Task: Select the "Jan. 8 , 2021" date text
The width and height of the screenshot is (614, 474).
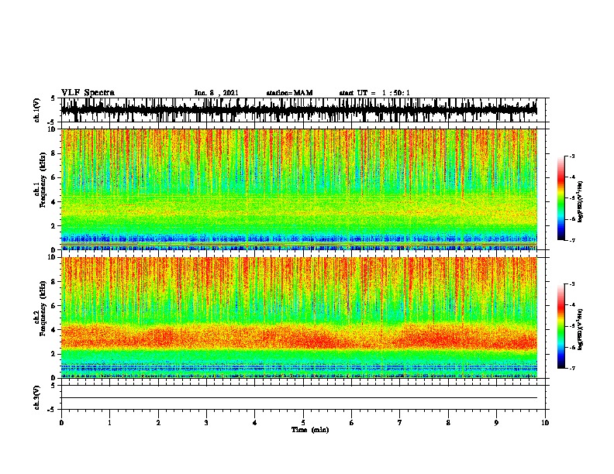Action: coord(216,93)
